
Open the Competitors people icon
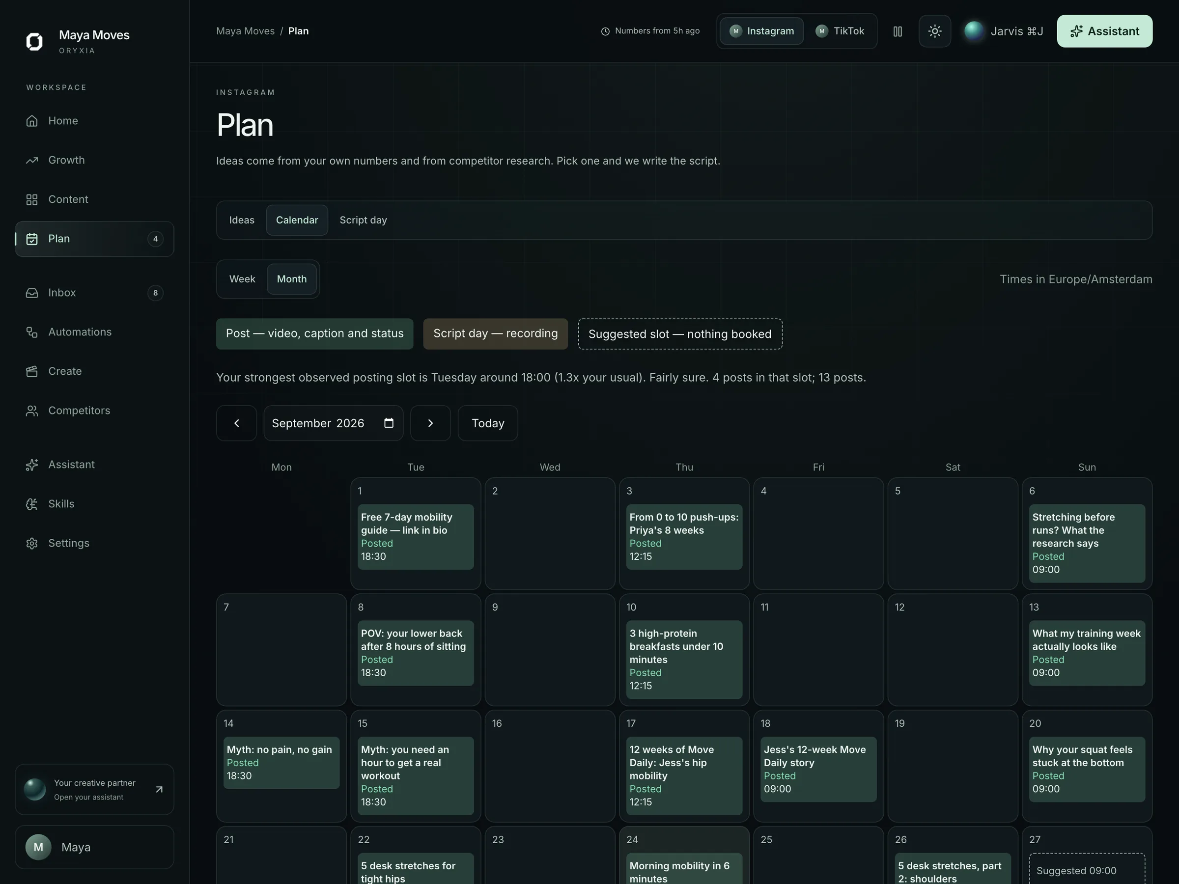[32, 411]
